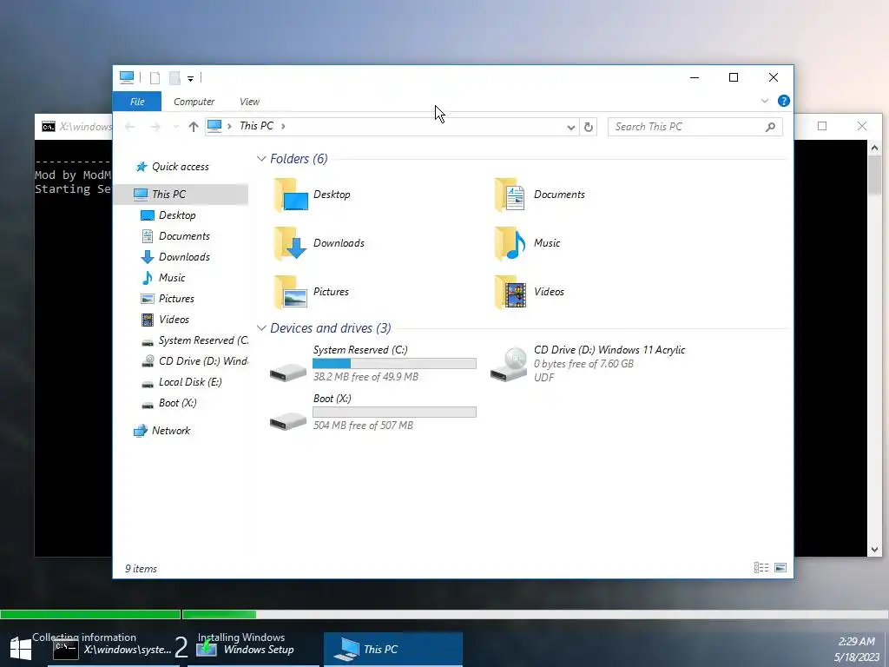Collapse the Folders (6) group
This screenshot has width=889, height=667.
(261, 159)
